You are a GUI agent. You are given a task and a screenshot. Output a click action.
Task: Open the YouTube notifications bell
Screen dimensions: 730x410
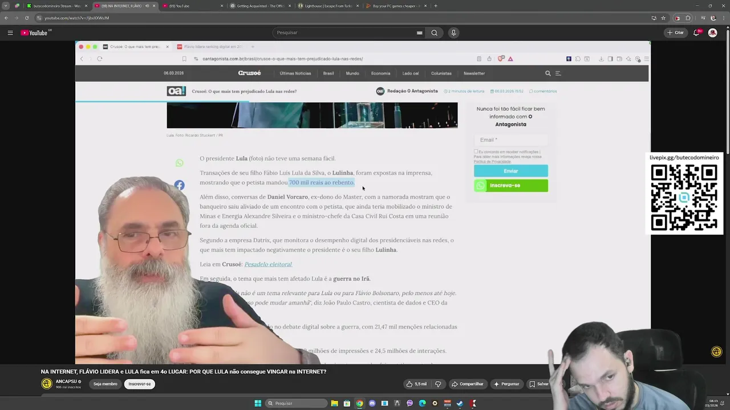point(696,32)
